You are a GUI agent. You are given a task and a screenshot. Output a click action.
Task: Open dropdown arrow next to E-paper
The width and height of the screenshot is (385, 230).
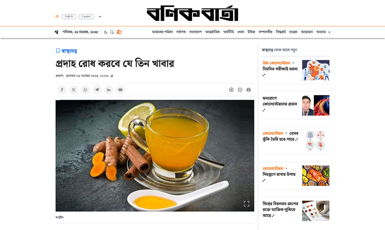100,17
